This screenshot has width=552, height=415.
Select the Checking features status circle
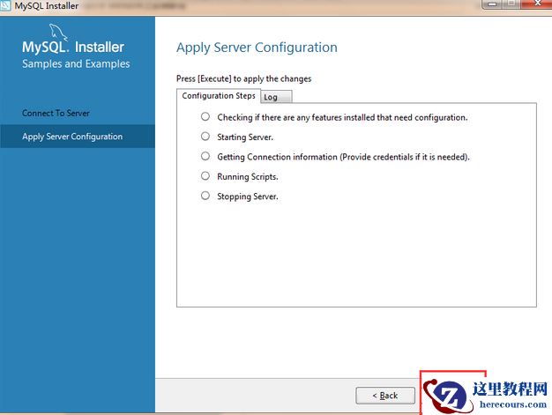point(205,116)
